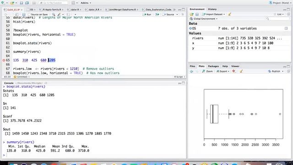Viewport: 293px width, 165px height.
Task: Open the (Untitled) function navigator
Action: pos(22,77)
